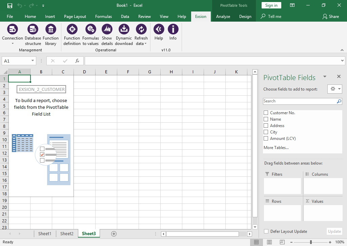Check the Amount (LCY) field

coord(266,138)
